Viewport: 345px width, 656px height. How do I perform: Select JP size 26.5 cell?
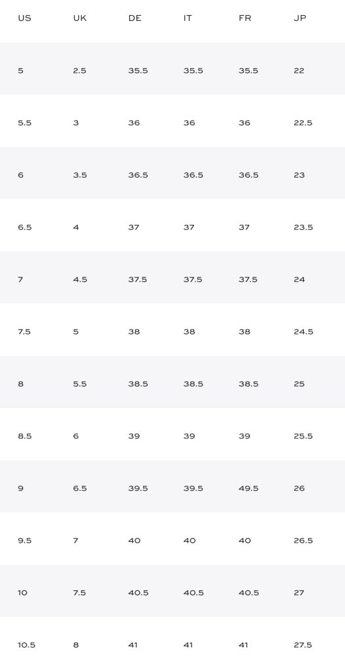tap(303, 541)
